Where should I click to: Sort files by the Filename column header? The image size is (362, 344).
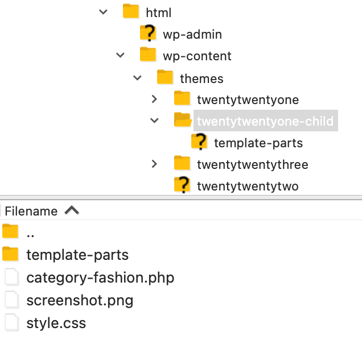[31, 211]
